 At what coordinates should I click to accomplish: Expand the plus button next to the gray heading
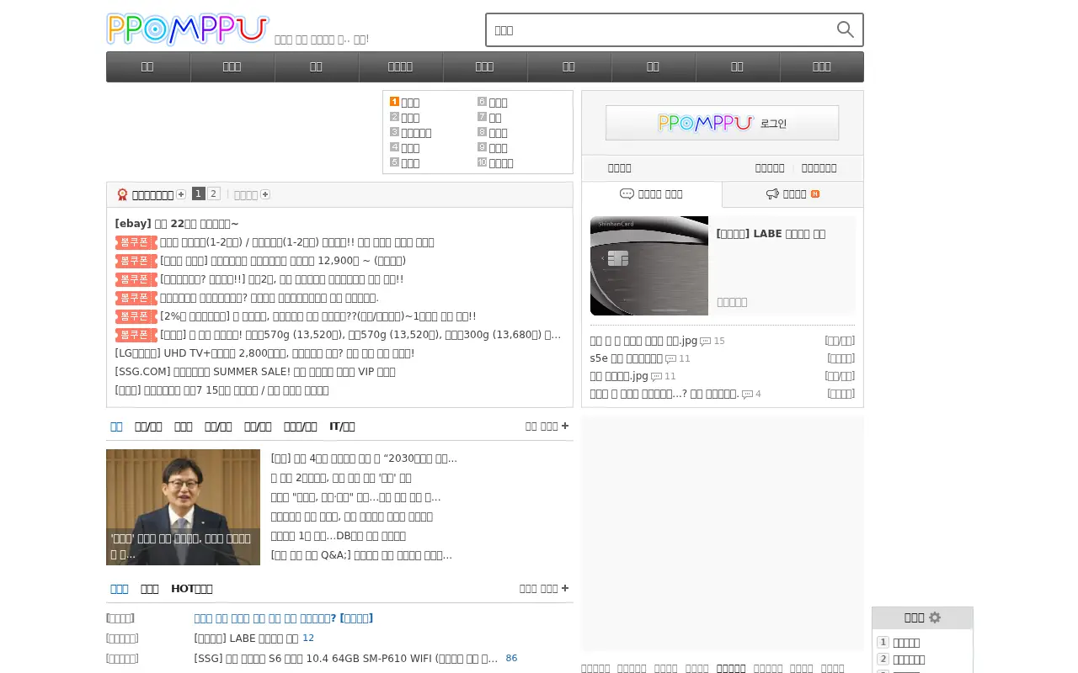[265, 194]
